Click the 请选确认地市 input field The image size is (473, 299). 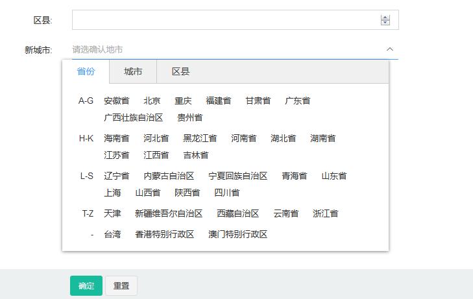click(235, 49)
